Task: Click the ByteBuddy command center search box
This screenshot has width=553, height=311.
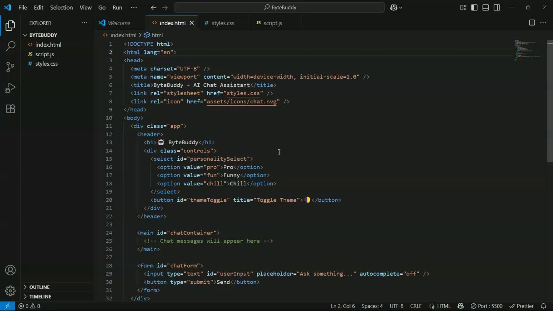Action: pyautogui.click(x=280, y=7)
